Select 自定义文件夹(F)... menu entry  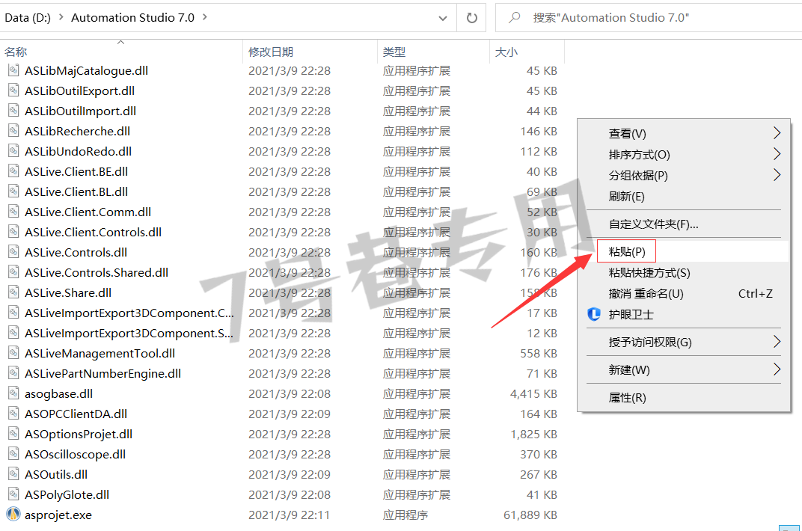point(684,224)
